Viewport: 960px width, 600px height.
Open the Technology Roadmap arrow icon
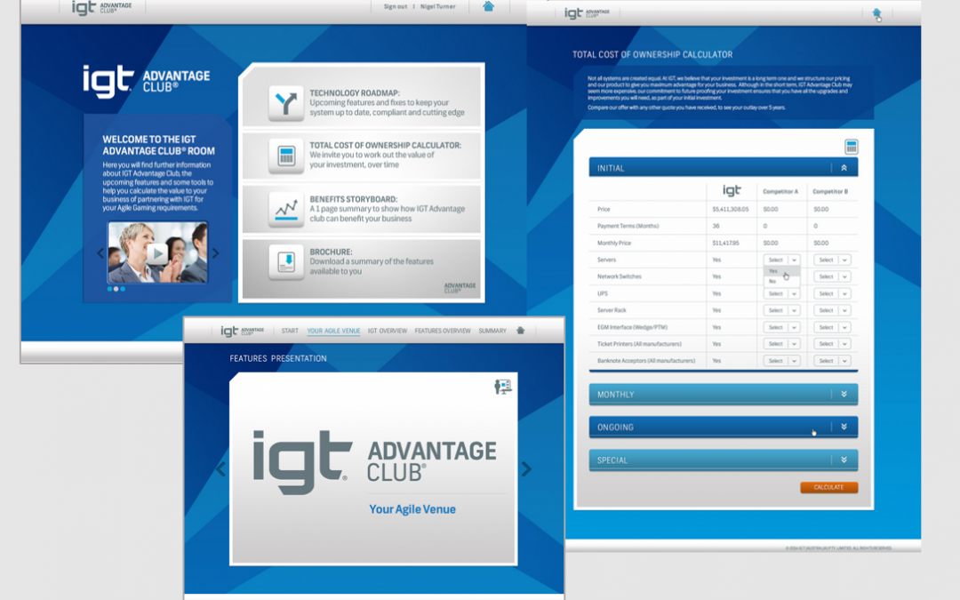coord(286,103)
